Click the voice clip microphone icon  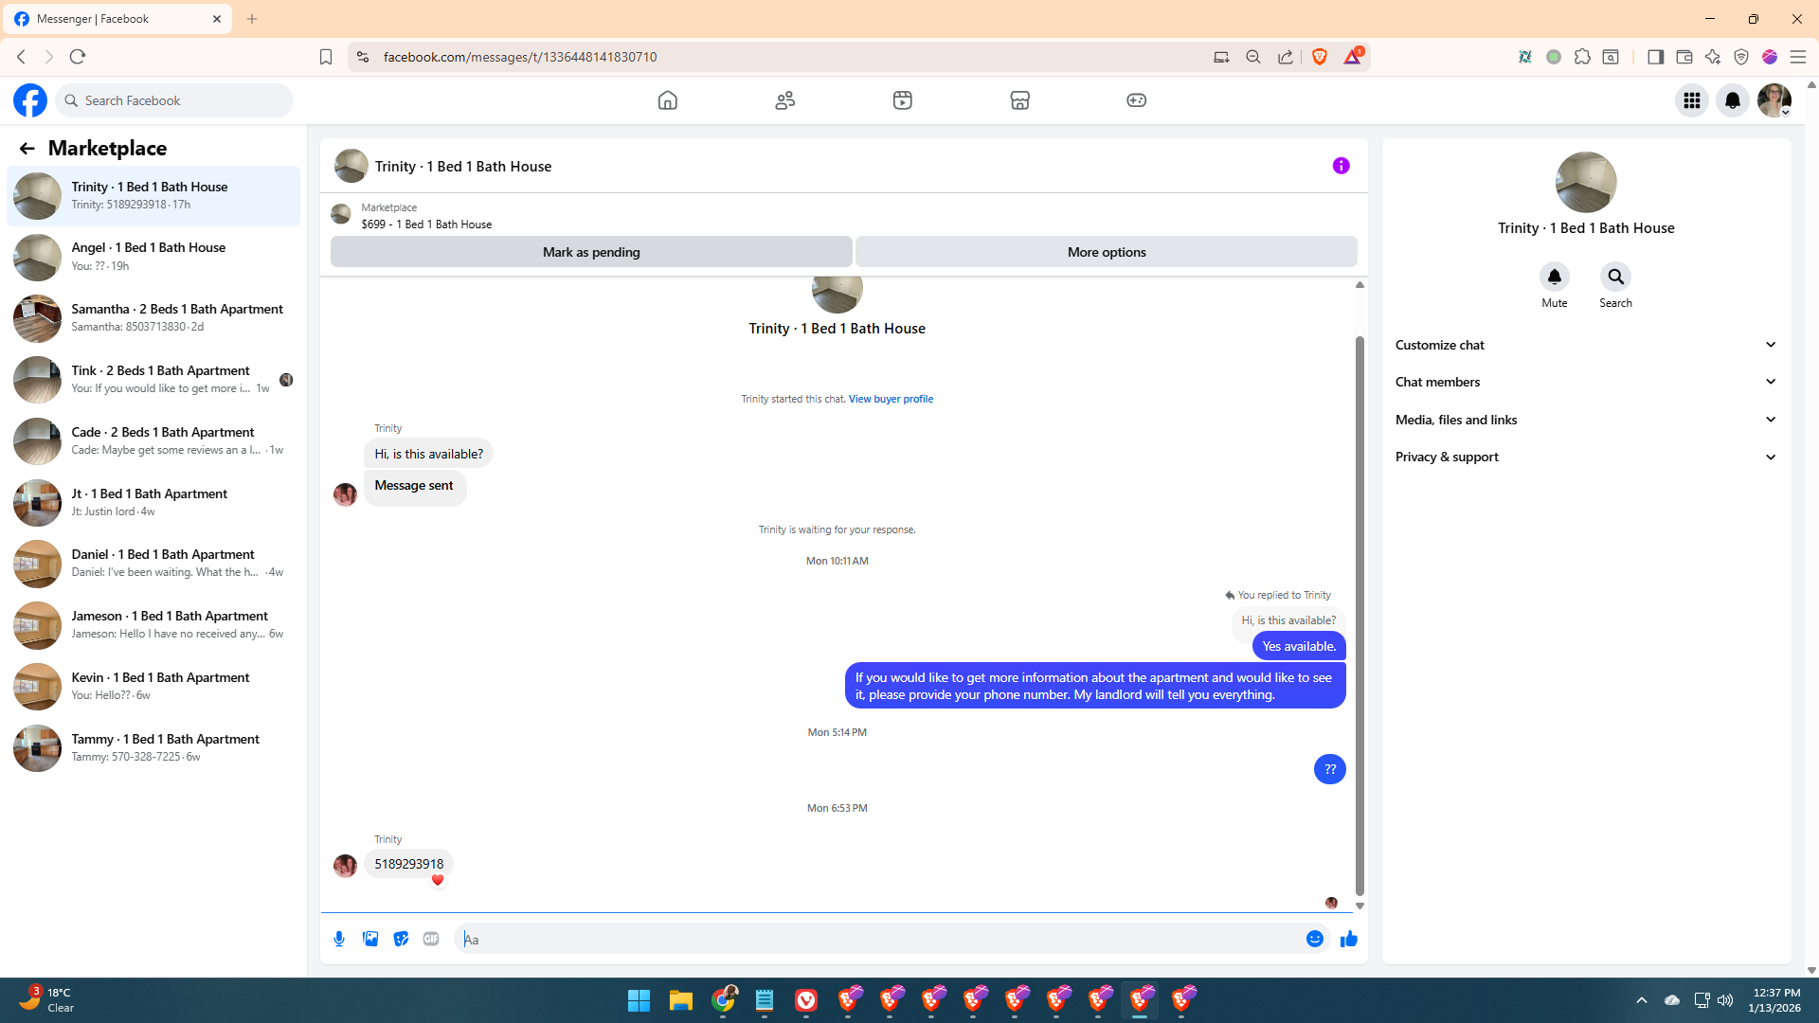click(339, 939)
